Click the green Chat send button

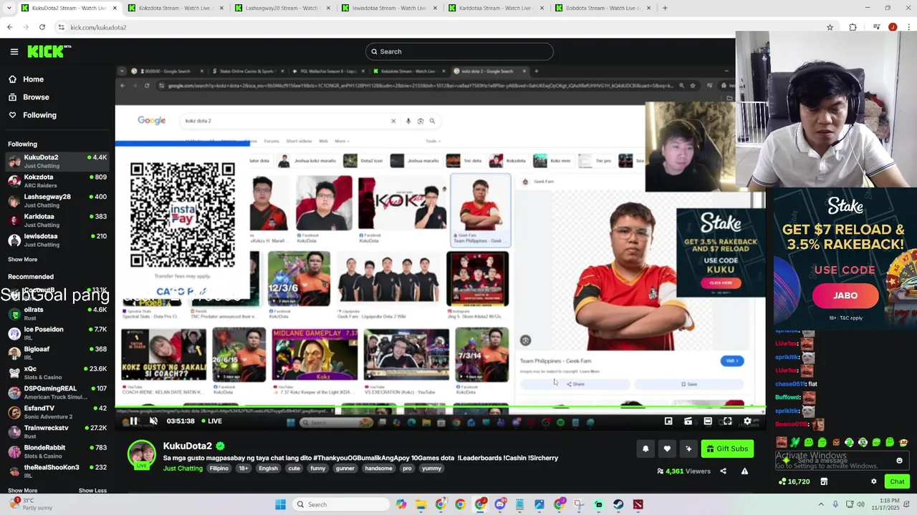click(x=897, y=481)
